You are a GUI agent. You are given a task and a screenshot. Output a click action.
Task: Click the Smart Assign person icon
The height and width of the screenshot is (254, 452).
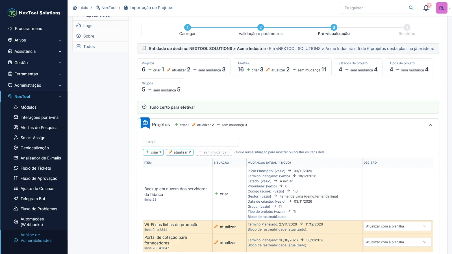(x=16, y=138)
